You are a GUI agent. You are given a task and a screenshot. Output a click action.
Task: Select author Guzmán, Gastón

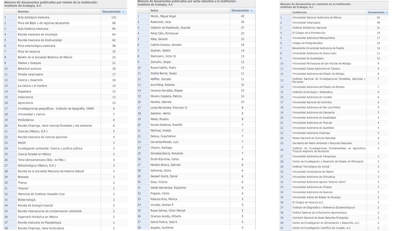pos(196,51)
